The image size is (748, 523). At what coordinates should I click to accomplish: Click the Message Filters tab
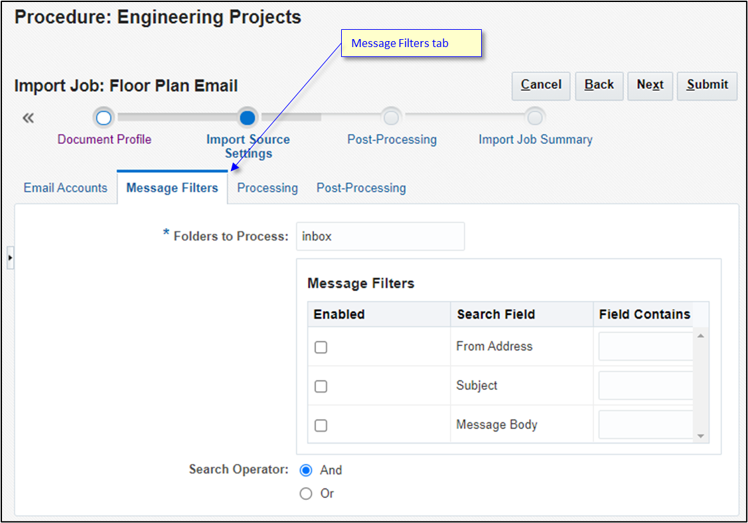coord(172,188)
